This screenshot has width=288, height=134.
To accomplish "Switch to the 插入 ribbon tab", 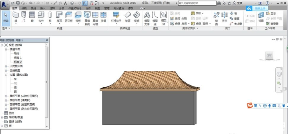I will (x=43, y=8).
